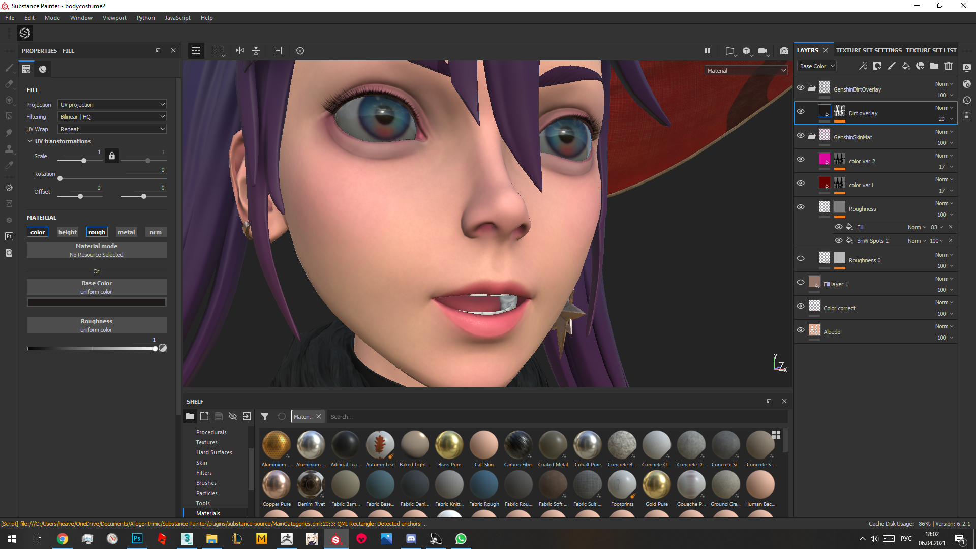Screen dimensions: 976x549
Task: Toggle the height channel button
Action: pyautogui.click(x=68, y=232)
